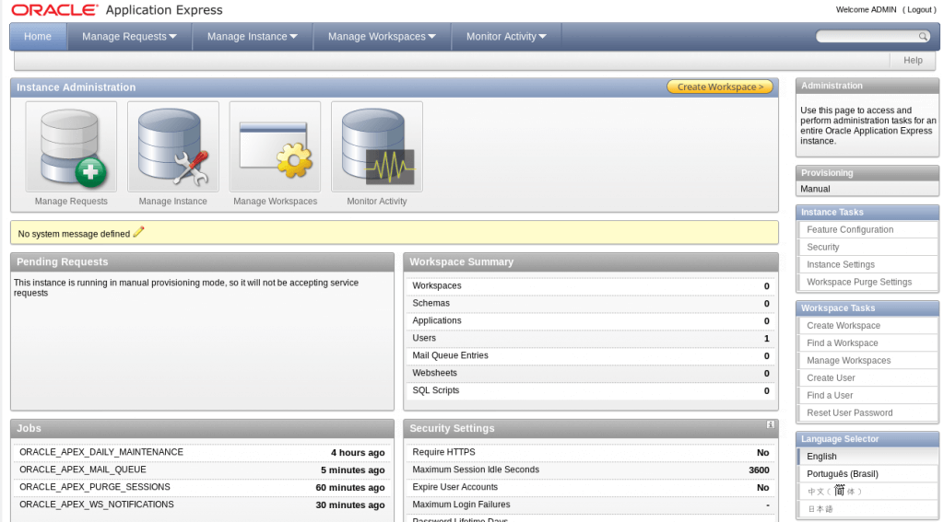Click the Require HTTPS setting row

coord(591,452)
